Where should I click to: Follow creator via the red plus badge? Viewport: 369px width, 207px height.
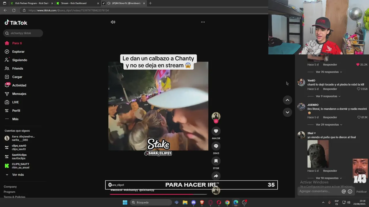coord(216,121)
